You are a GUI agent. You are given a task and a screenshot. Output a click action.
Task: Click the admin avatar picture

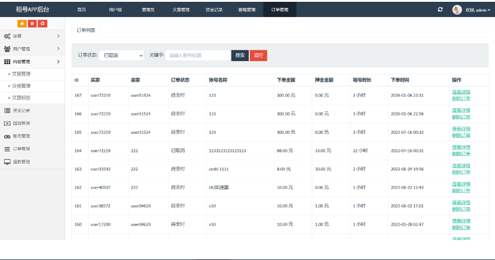457,10
